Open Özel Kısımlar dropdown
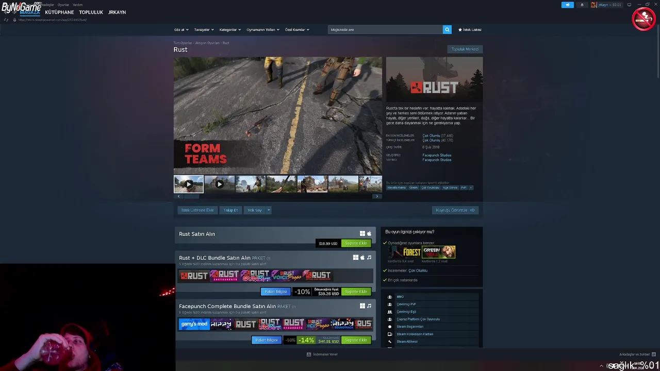 (297, 29)
